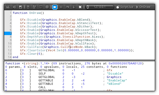
Task: Click the 'Gfx' comment in instruction 0
Action: point(109,70)
